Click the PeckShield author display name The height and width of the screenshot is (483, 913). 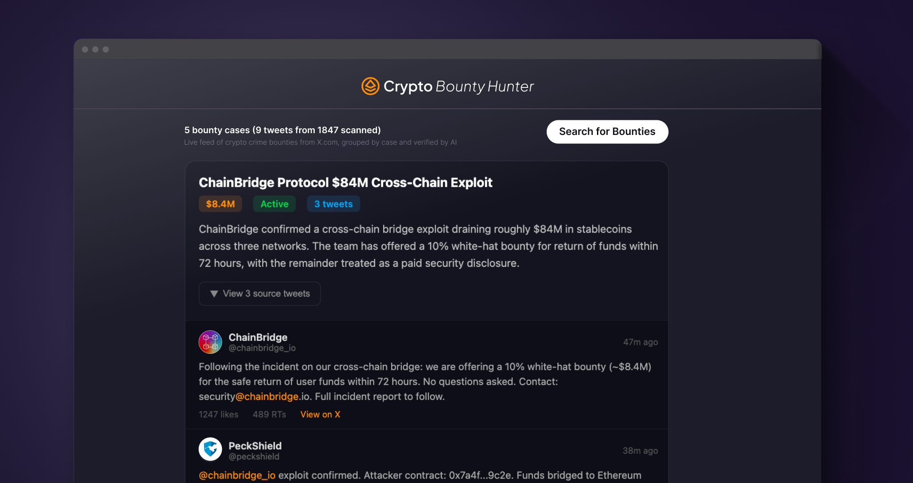(255, 446)
